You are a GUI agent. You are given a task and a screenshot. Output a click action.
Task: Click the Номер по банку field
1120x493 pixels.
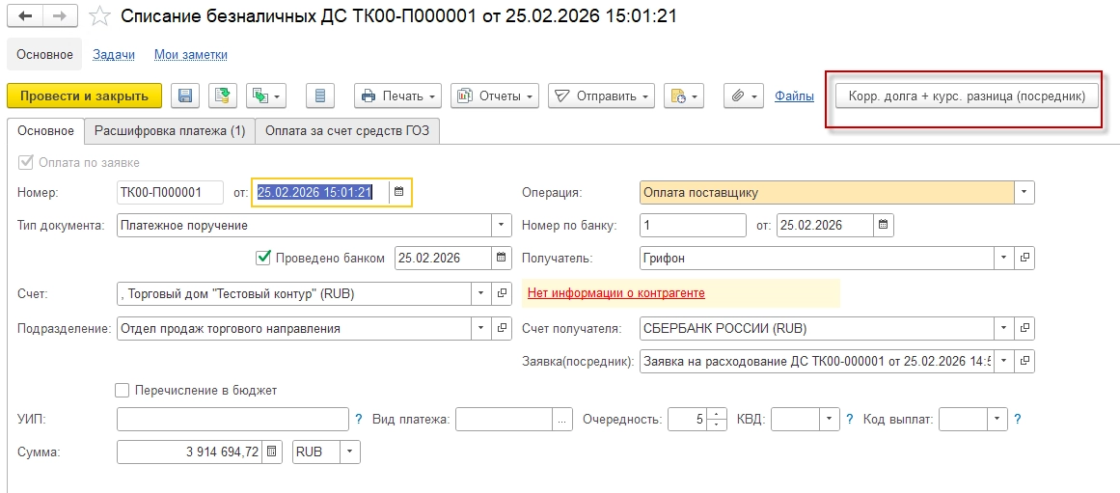693,225
